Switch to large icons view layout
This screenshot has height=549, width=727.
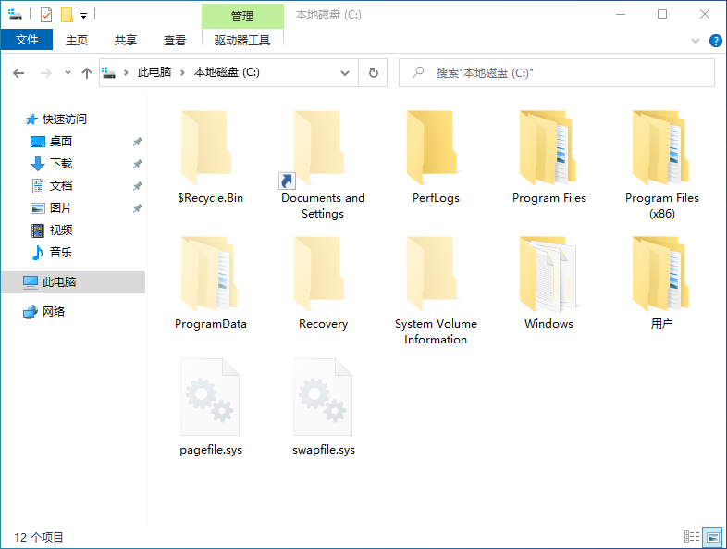[x=712, y=537]
